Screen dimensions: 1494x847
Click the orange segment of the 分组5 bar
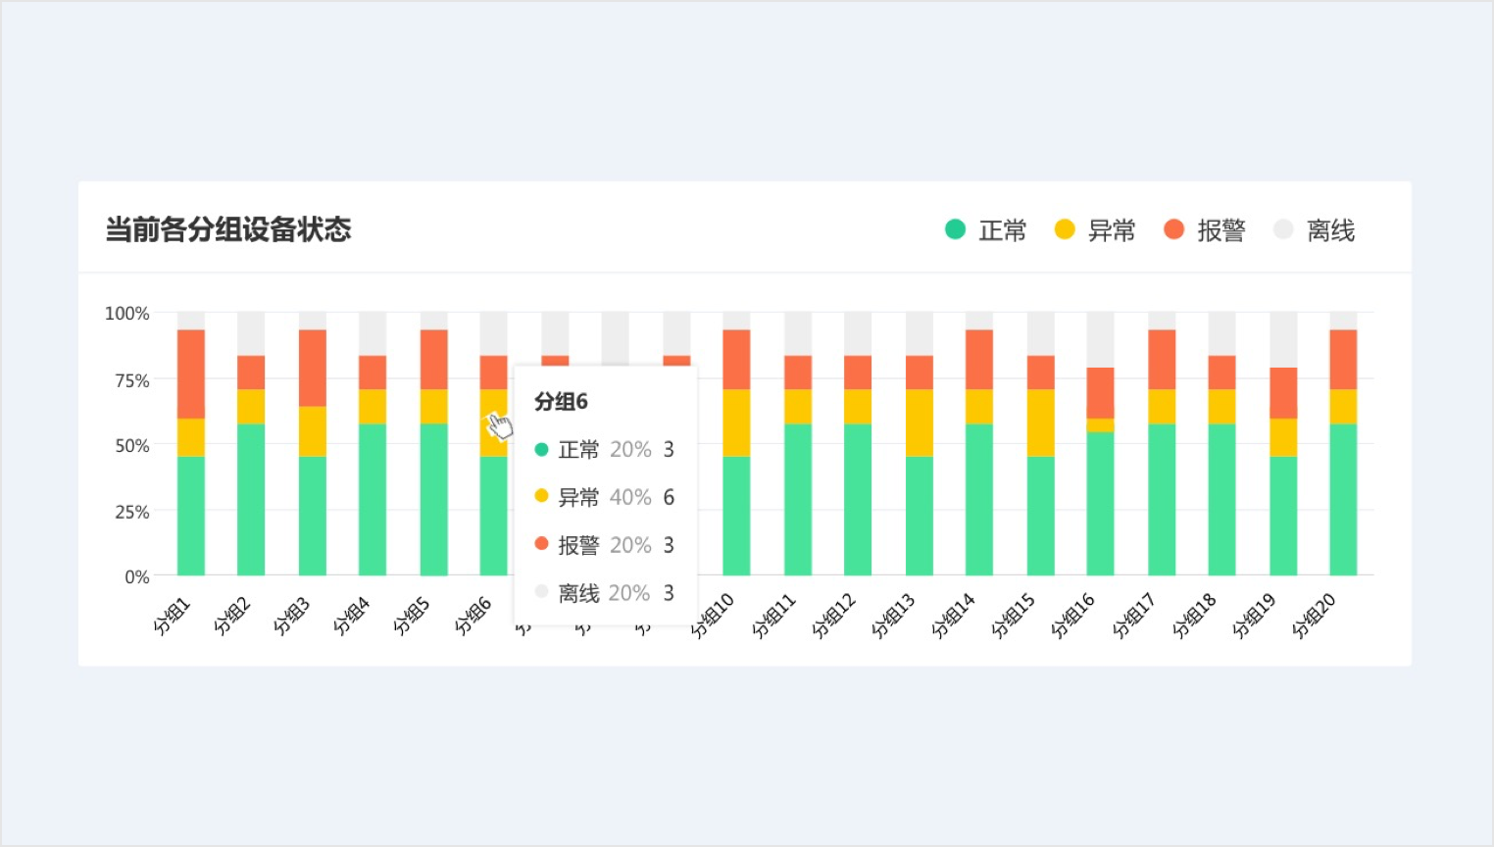pos(433,359)
